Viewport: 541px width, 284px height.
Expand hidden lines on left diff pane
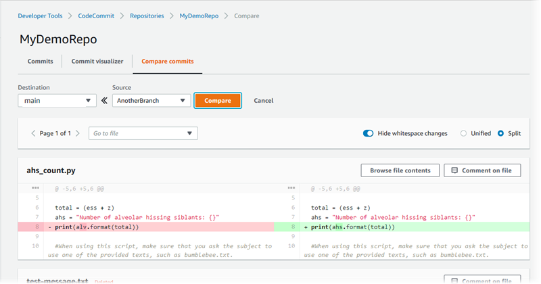coord(35,189)
